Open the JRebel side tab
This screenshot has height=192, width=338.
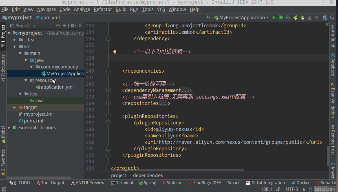pyautogui.click(x=3, y=134)
